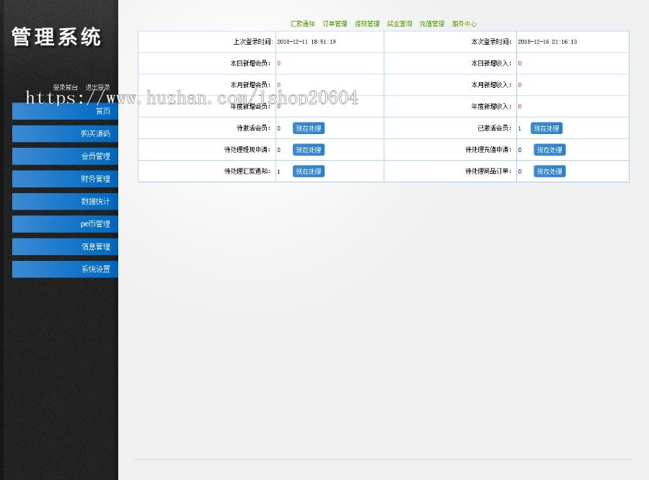Image resolution: width=649 pixels, height=480 pixels.
Task: Click the 上次登录时间 label
Action: (x=252, y=42)
